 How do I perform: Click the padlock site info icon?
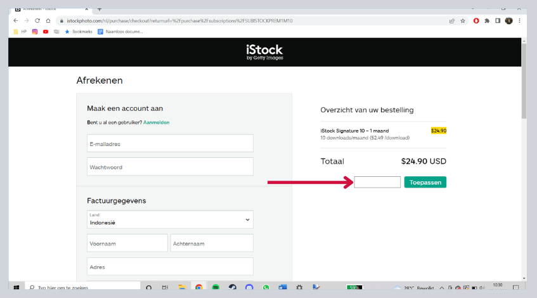[61, 21]
